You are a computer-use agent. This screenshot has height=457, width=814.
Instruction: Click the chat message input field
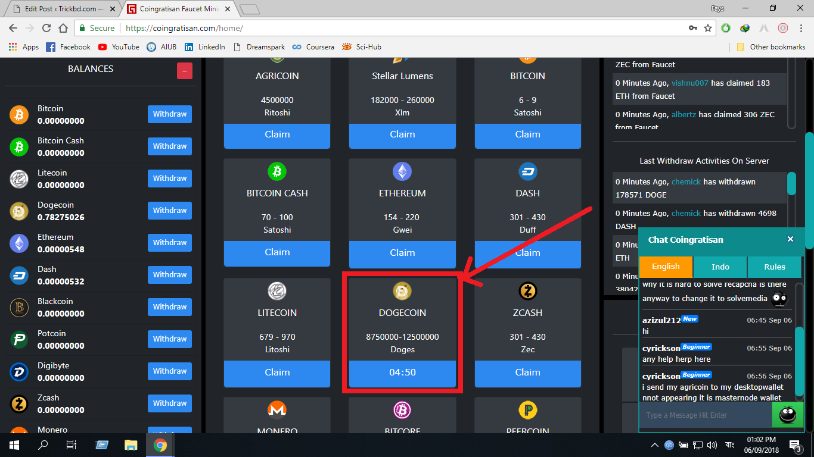pos(705,415)
